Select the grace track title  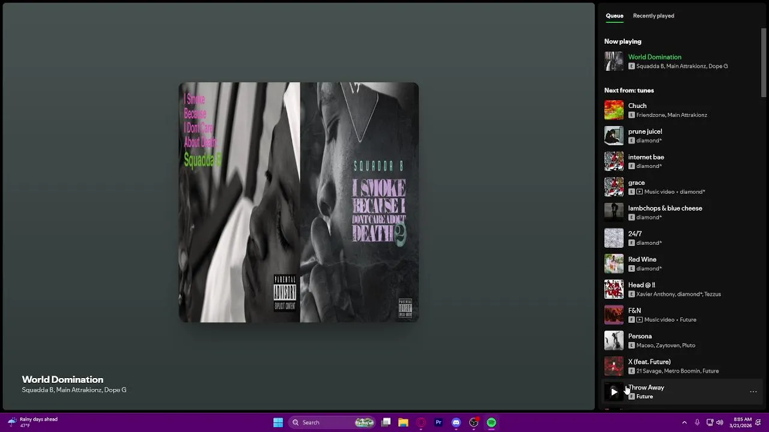(636, 182)
